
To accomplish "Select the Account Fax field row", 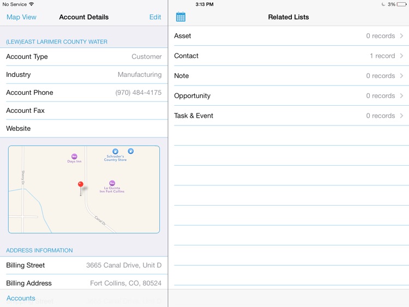I will tap(84, 111).
